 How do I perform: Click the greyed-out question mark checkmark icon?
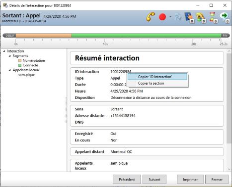click(178, 17)
